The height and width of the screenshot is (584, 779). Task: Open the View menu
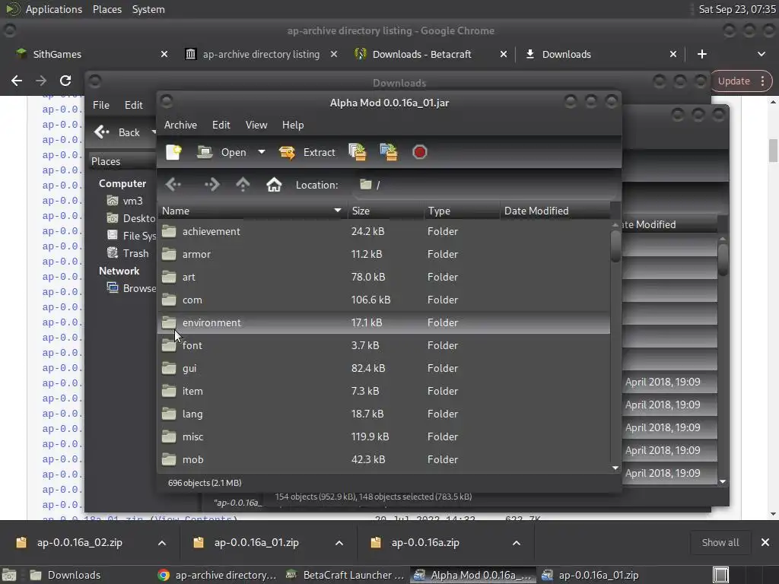click(x=256, y=125)
